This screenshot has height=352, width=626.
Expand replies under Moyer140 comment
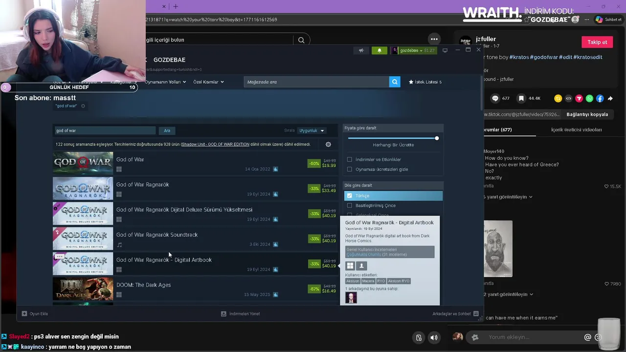pyautogui.click(x=508, y=197)
